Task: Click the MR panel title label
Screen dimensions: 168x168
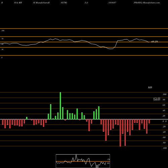Action: click(x=150, y=87)
